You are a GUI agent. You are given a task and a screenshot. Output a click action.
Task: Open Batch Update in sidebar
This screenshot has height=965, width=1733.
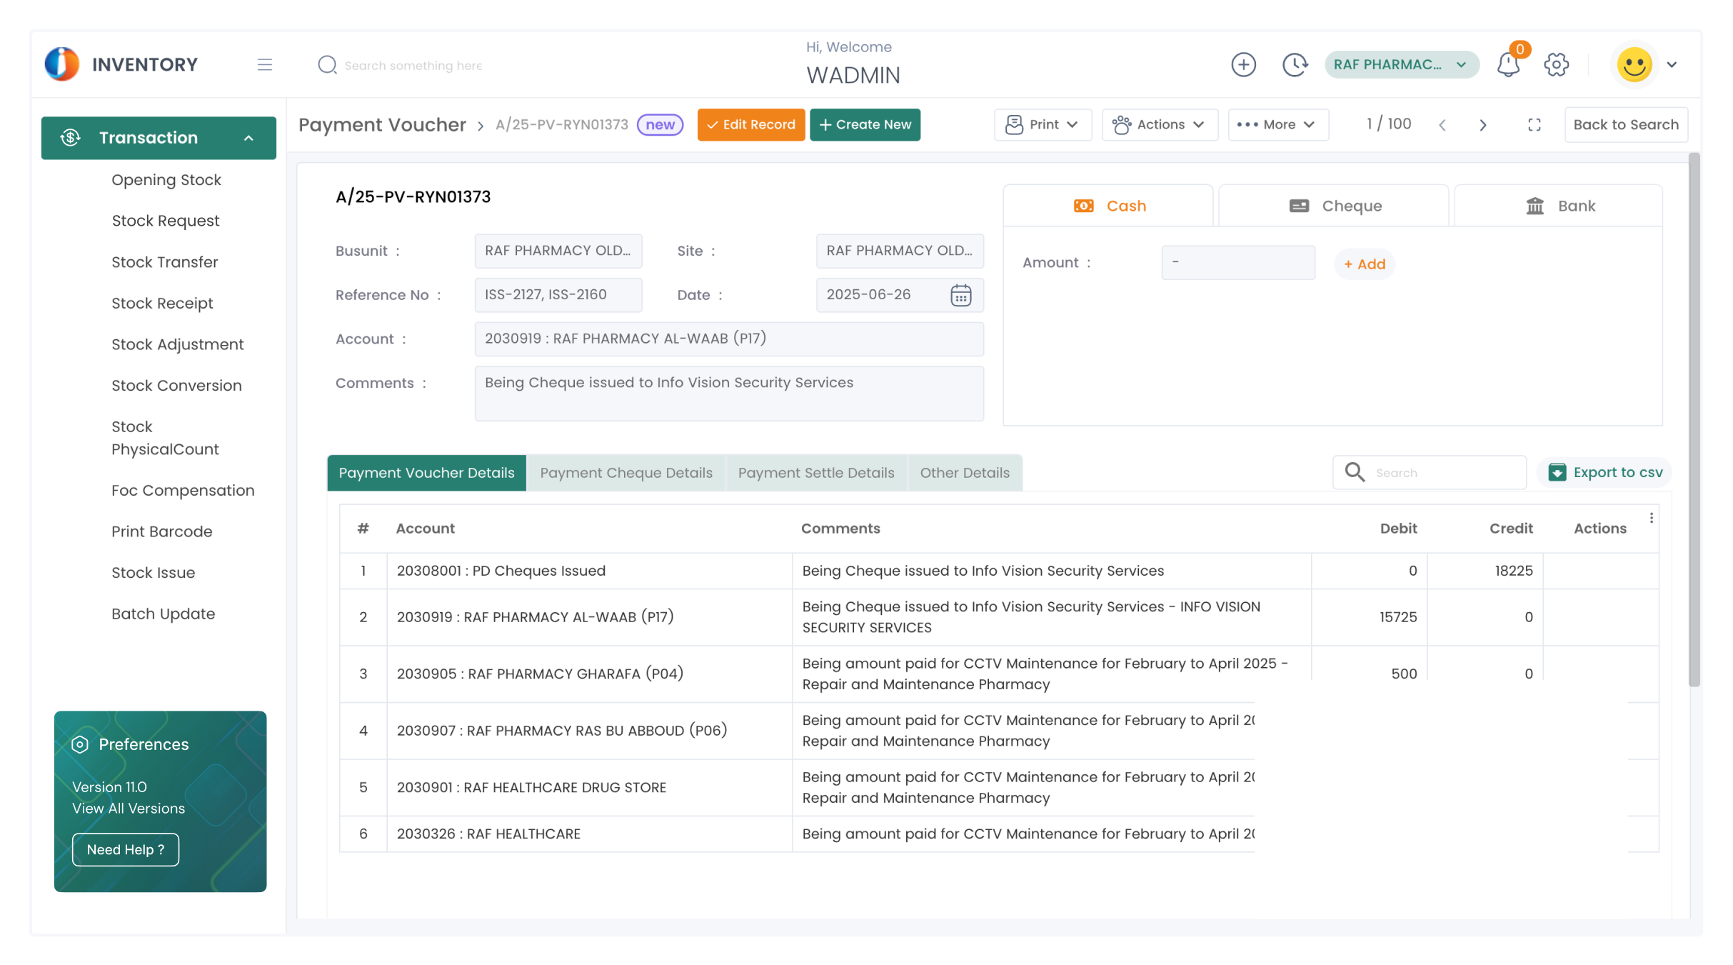tap(164, 614)
